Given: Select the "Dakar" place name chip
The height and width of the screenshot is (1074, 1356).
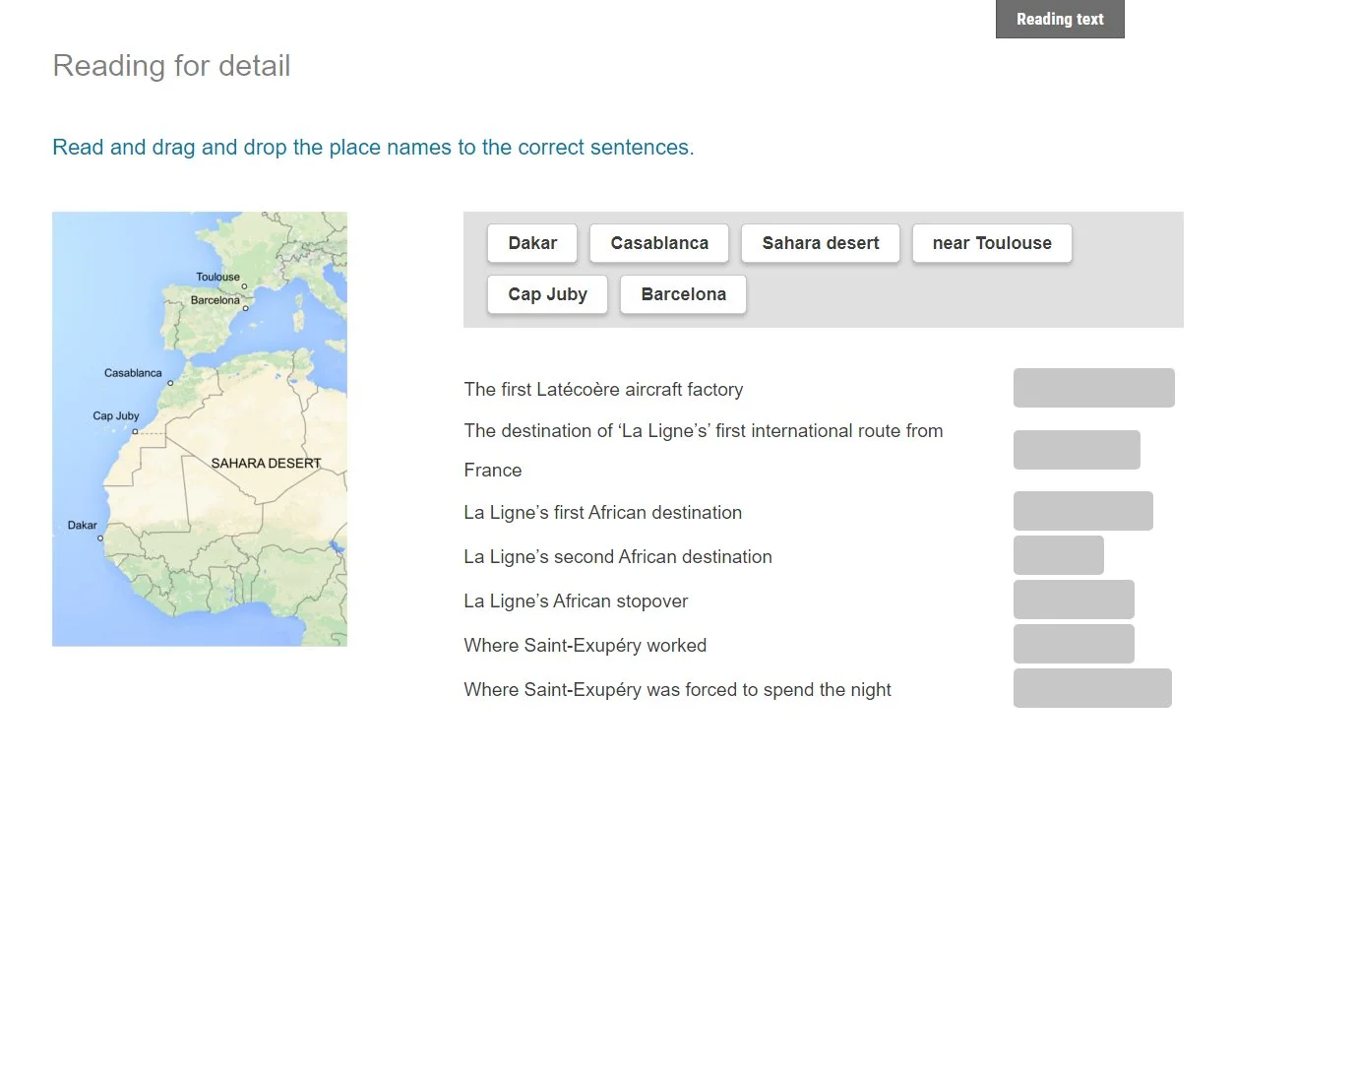Looking at the screenshot, I should [531, 243].
